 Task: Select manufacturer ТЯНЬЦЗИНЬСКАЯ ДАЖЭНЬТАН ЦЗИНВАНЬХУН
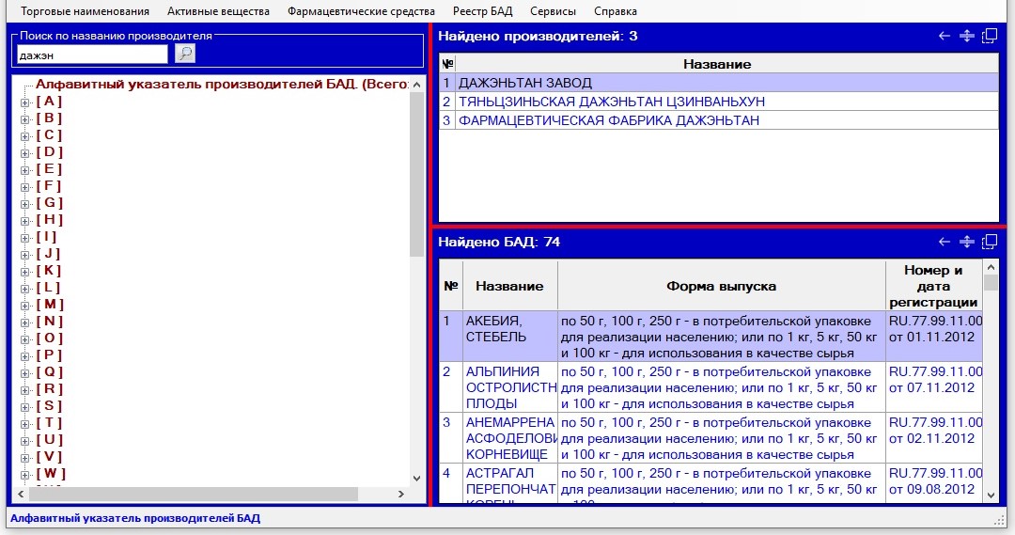612,102
